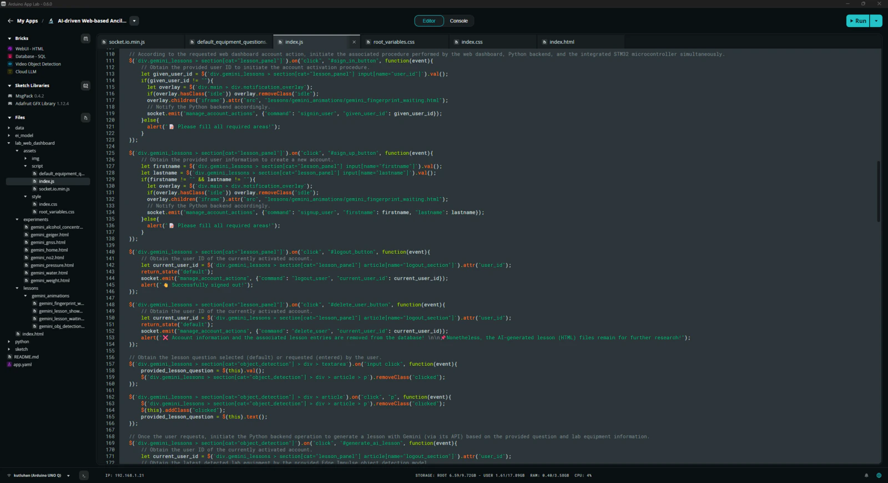888x483 pixels.
Task: Open gemini_gnss.html file
Action: (x=48, y=243)
